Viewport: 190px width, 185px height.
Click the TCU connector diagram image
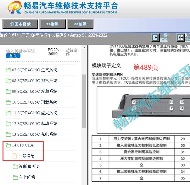pos(143,110)
